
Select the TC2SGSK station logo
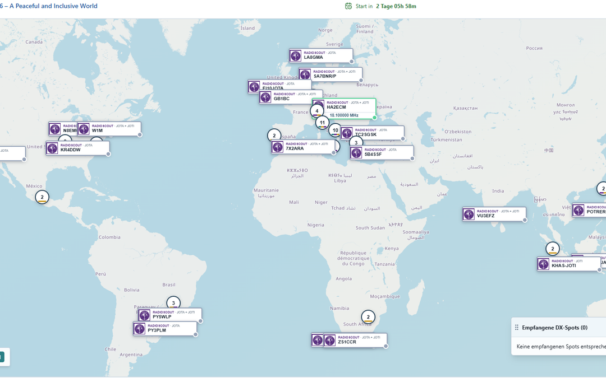(x=347, y=133)
